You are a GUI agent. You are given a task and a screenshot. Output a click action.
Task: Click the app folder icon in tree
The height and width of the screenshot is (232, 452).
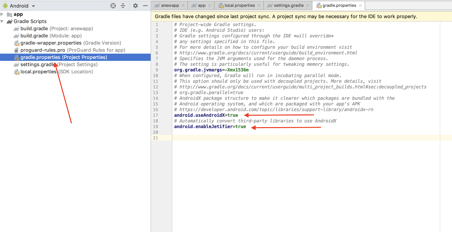tap(9, 14)
